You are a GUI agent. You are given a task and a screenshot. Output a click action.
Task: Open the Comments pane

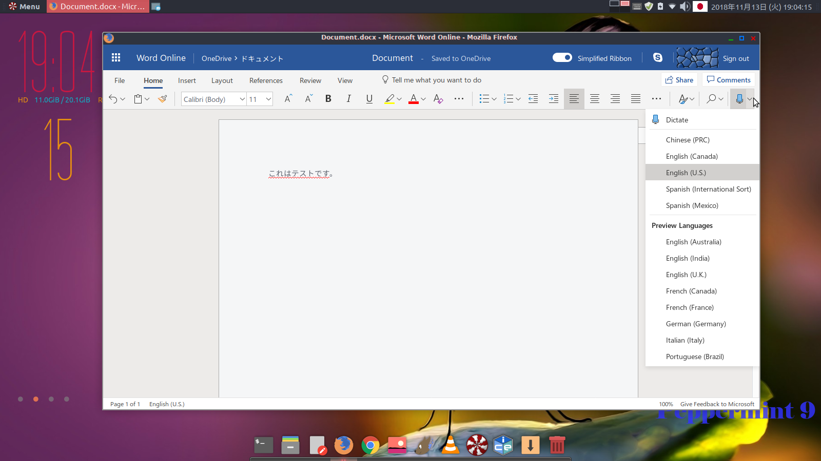(x=729, y=80)
